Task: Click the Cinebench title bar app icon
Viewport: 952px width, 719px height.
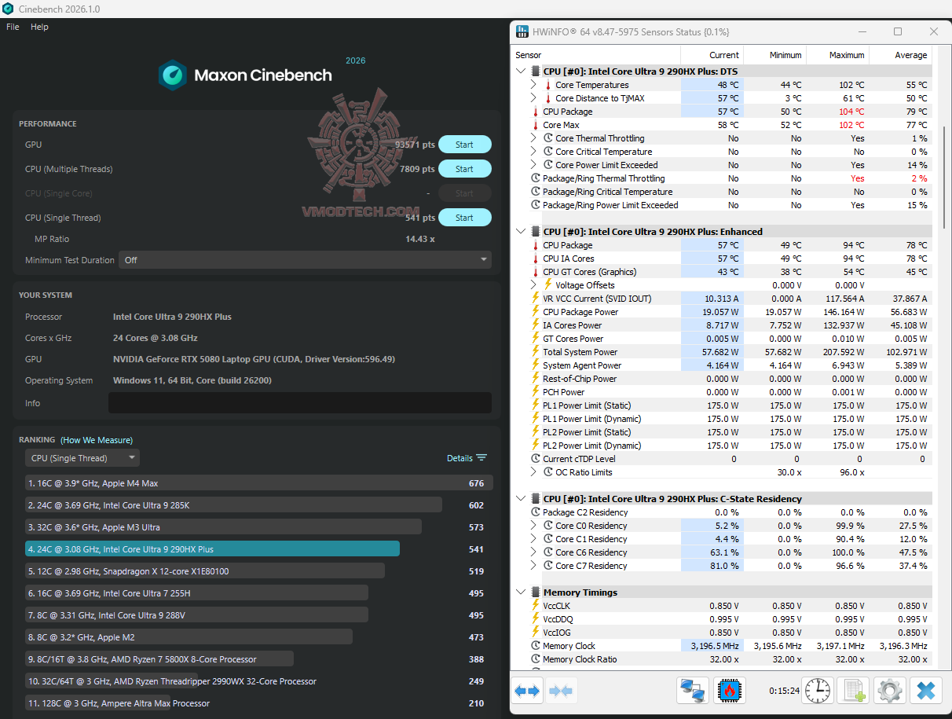Action: [8, 9]
